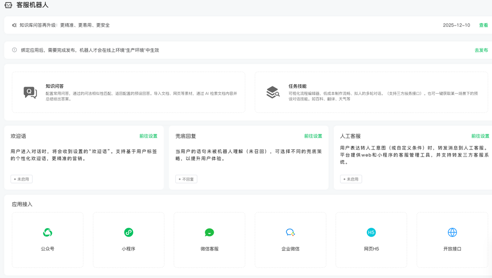Open 前往设置 for 兜底回复
492x278 pixels.
(313, 136)
